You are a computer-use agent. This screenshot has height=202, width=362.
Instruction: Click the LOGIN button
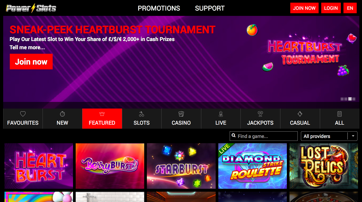(x=331, y=8)
